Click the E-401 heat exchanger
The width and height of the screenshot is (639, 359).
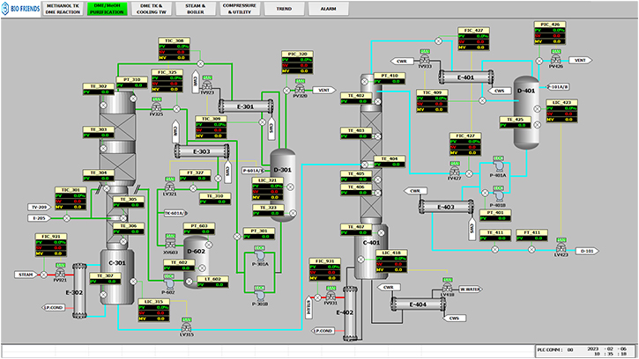[x=465, y=77]
